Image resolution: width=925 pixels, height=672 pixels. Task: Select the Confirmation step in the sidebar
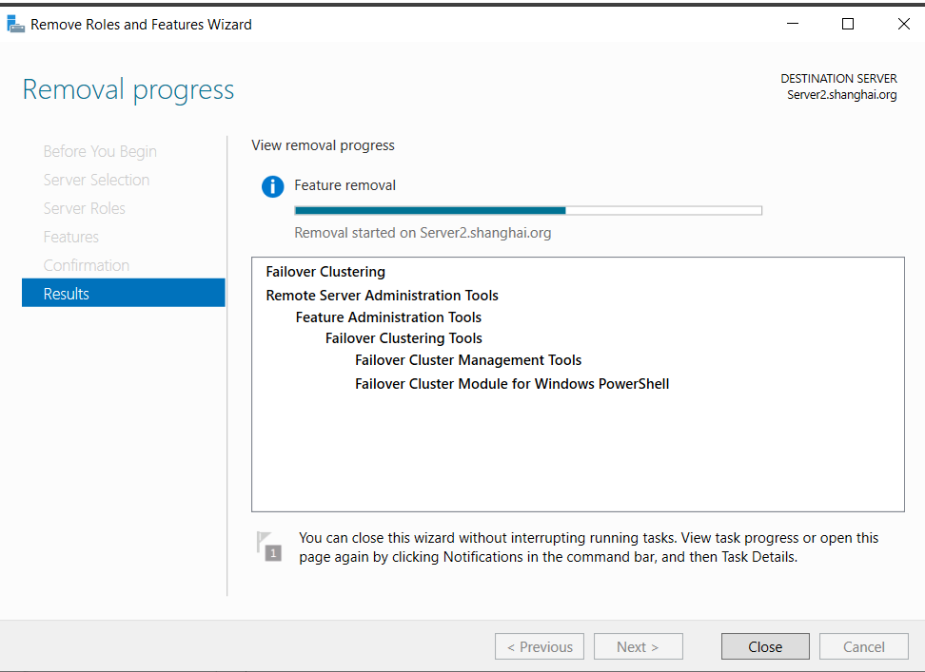point(87,265)
